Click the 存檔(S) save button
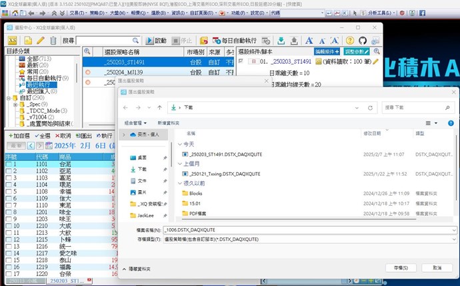This screenshot has height=286, width=460. [x=401, y=267]
